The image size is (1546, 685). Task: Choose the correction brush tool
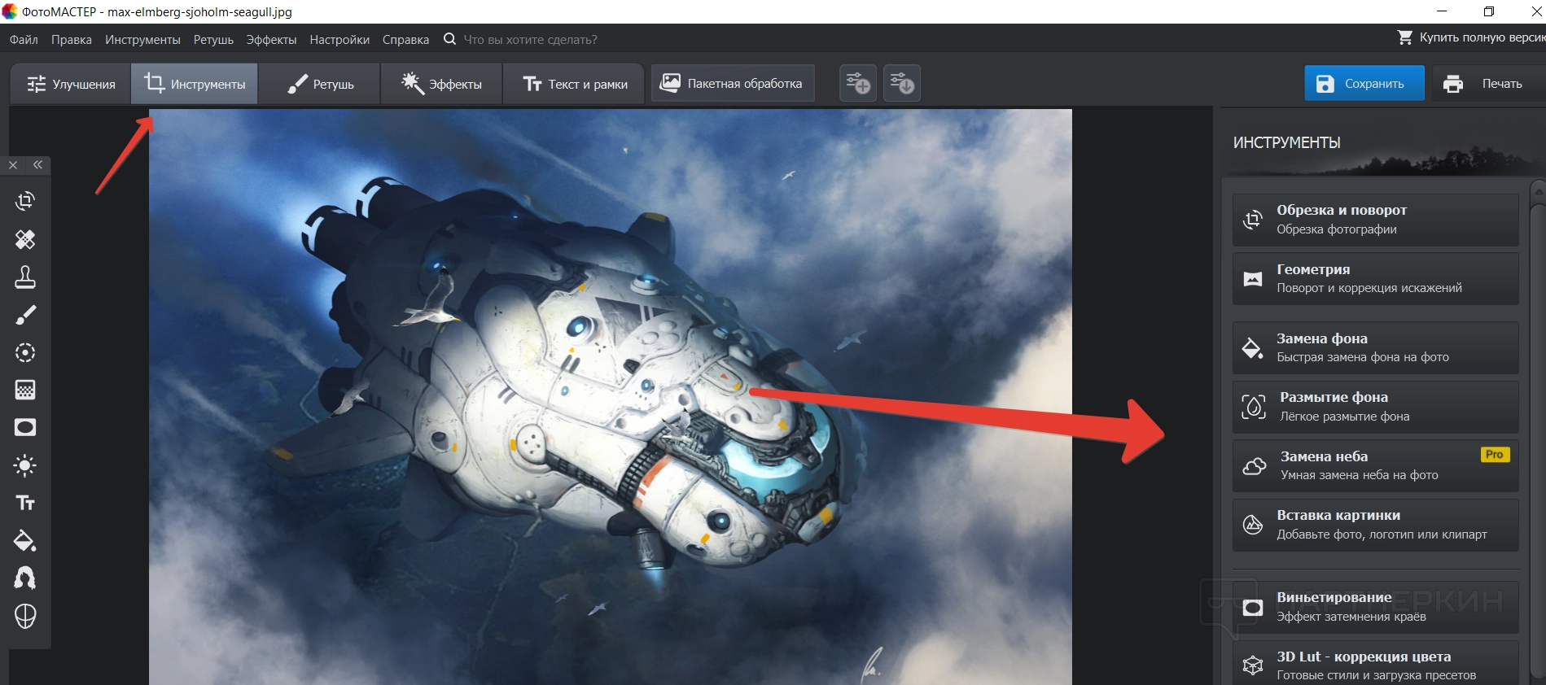coord(25,315)
